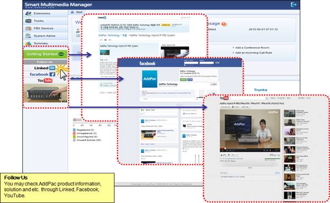Click the YouTube follow logo

(45, 80)
